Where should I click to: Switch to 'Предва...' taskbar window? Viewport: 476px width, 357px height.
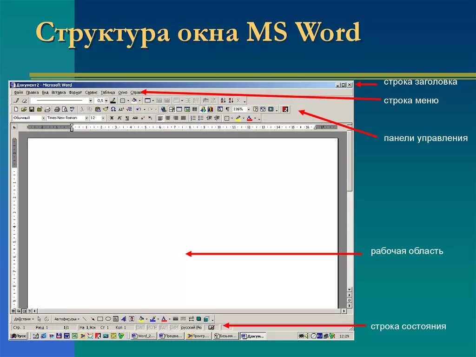pyautogui.click(x=171, y=336)
